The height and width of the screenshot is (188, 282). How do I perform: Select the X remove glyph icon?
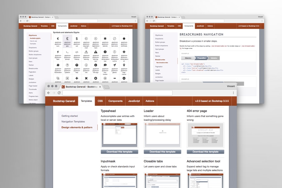pos(86,79)
